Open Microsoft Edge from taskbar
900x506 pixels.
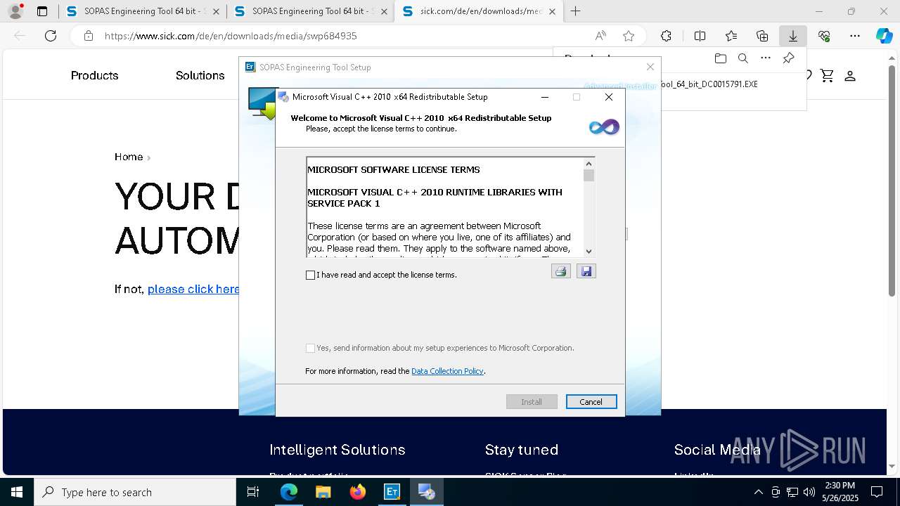point(289,492)
